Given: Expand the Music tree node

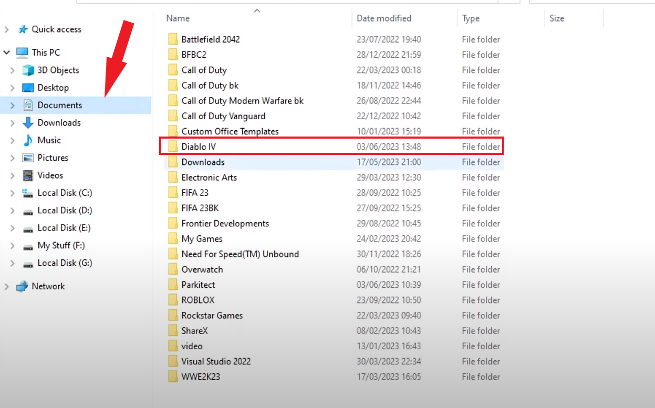Looking at the screenshot, I should pos(13,140).
